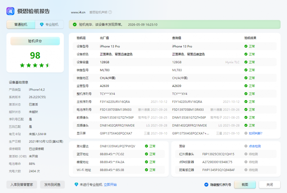Click the grey pending icon for 红外摄像头
The width and height of the screenshot is (287, 193).
[246, 154]
